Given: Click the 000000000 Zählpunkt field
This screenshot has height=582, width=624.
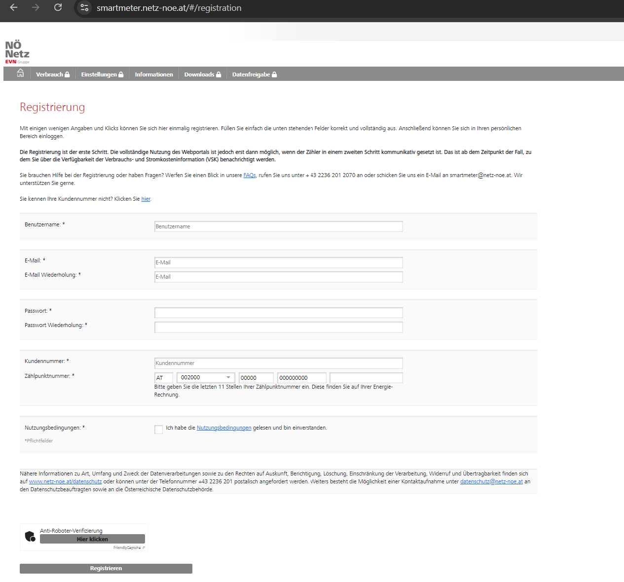Looking at the screenshot, I should [x=302, y=378].
